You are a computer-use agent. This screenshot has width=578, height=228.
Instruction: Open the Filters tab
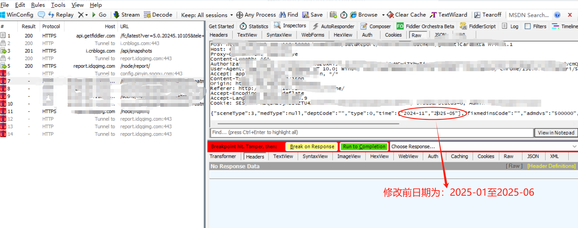(536, 26)
